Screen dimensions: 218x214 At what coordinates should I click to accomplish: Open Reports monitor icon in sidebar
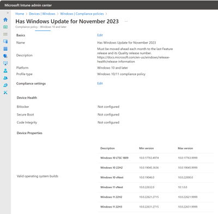(5, 63)
